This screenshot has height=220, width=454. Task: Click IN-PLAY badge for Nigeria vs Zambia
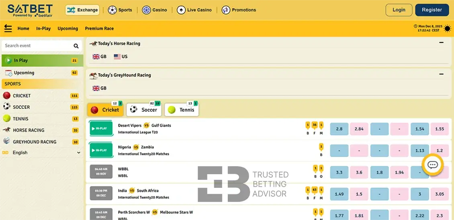[x=101, y=150]
